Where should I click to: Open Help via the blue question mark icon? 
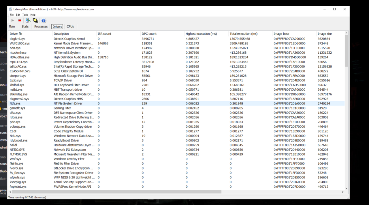pos(44,20)
